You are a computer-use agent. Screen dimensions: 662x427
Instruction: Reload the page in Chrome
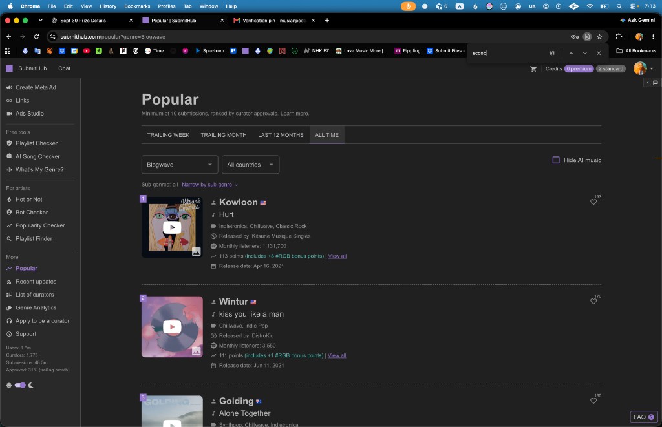click(x=36, y=37)
